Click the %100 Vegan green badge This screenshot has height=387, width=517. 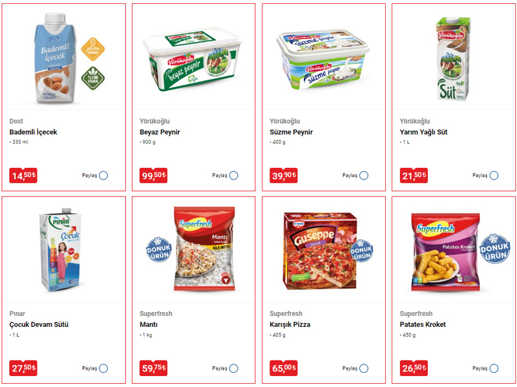click(93, 78)
